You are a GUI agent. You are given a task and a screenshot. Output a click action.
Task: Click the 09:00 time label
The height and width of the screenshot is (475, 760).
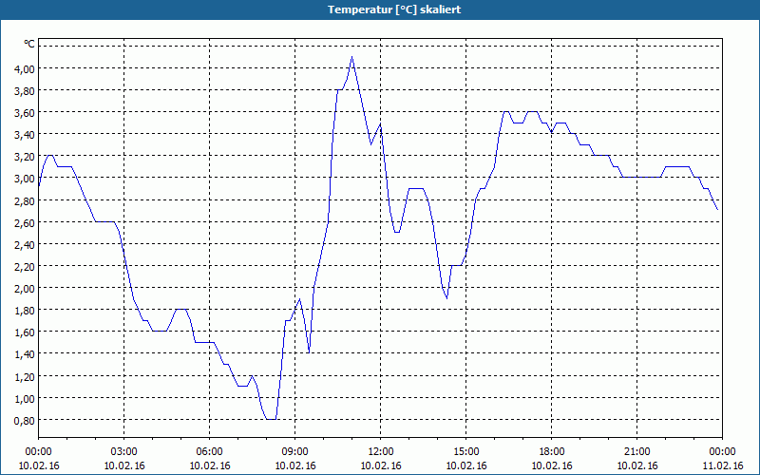pos(295,452)
